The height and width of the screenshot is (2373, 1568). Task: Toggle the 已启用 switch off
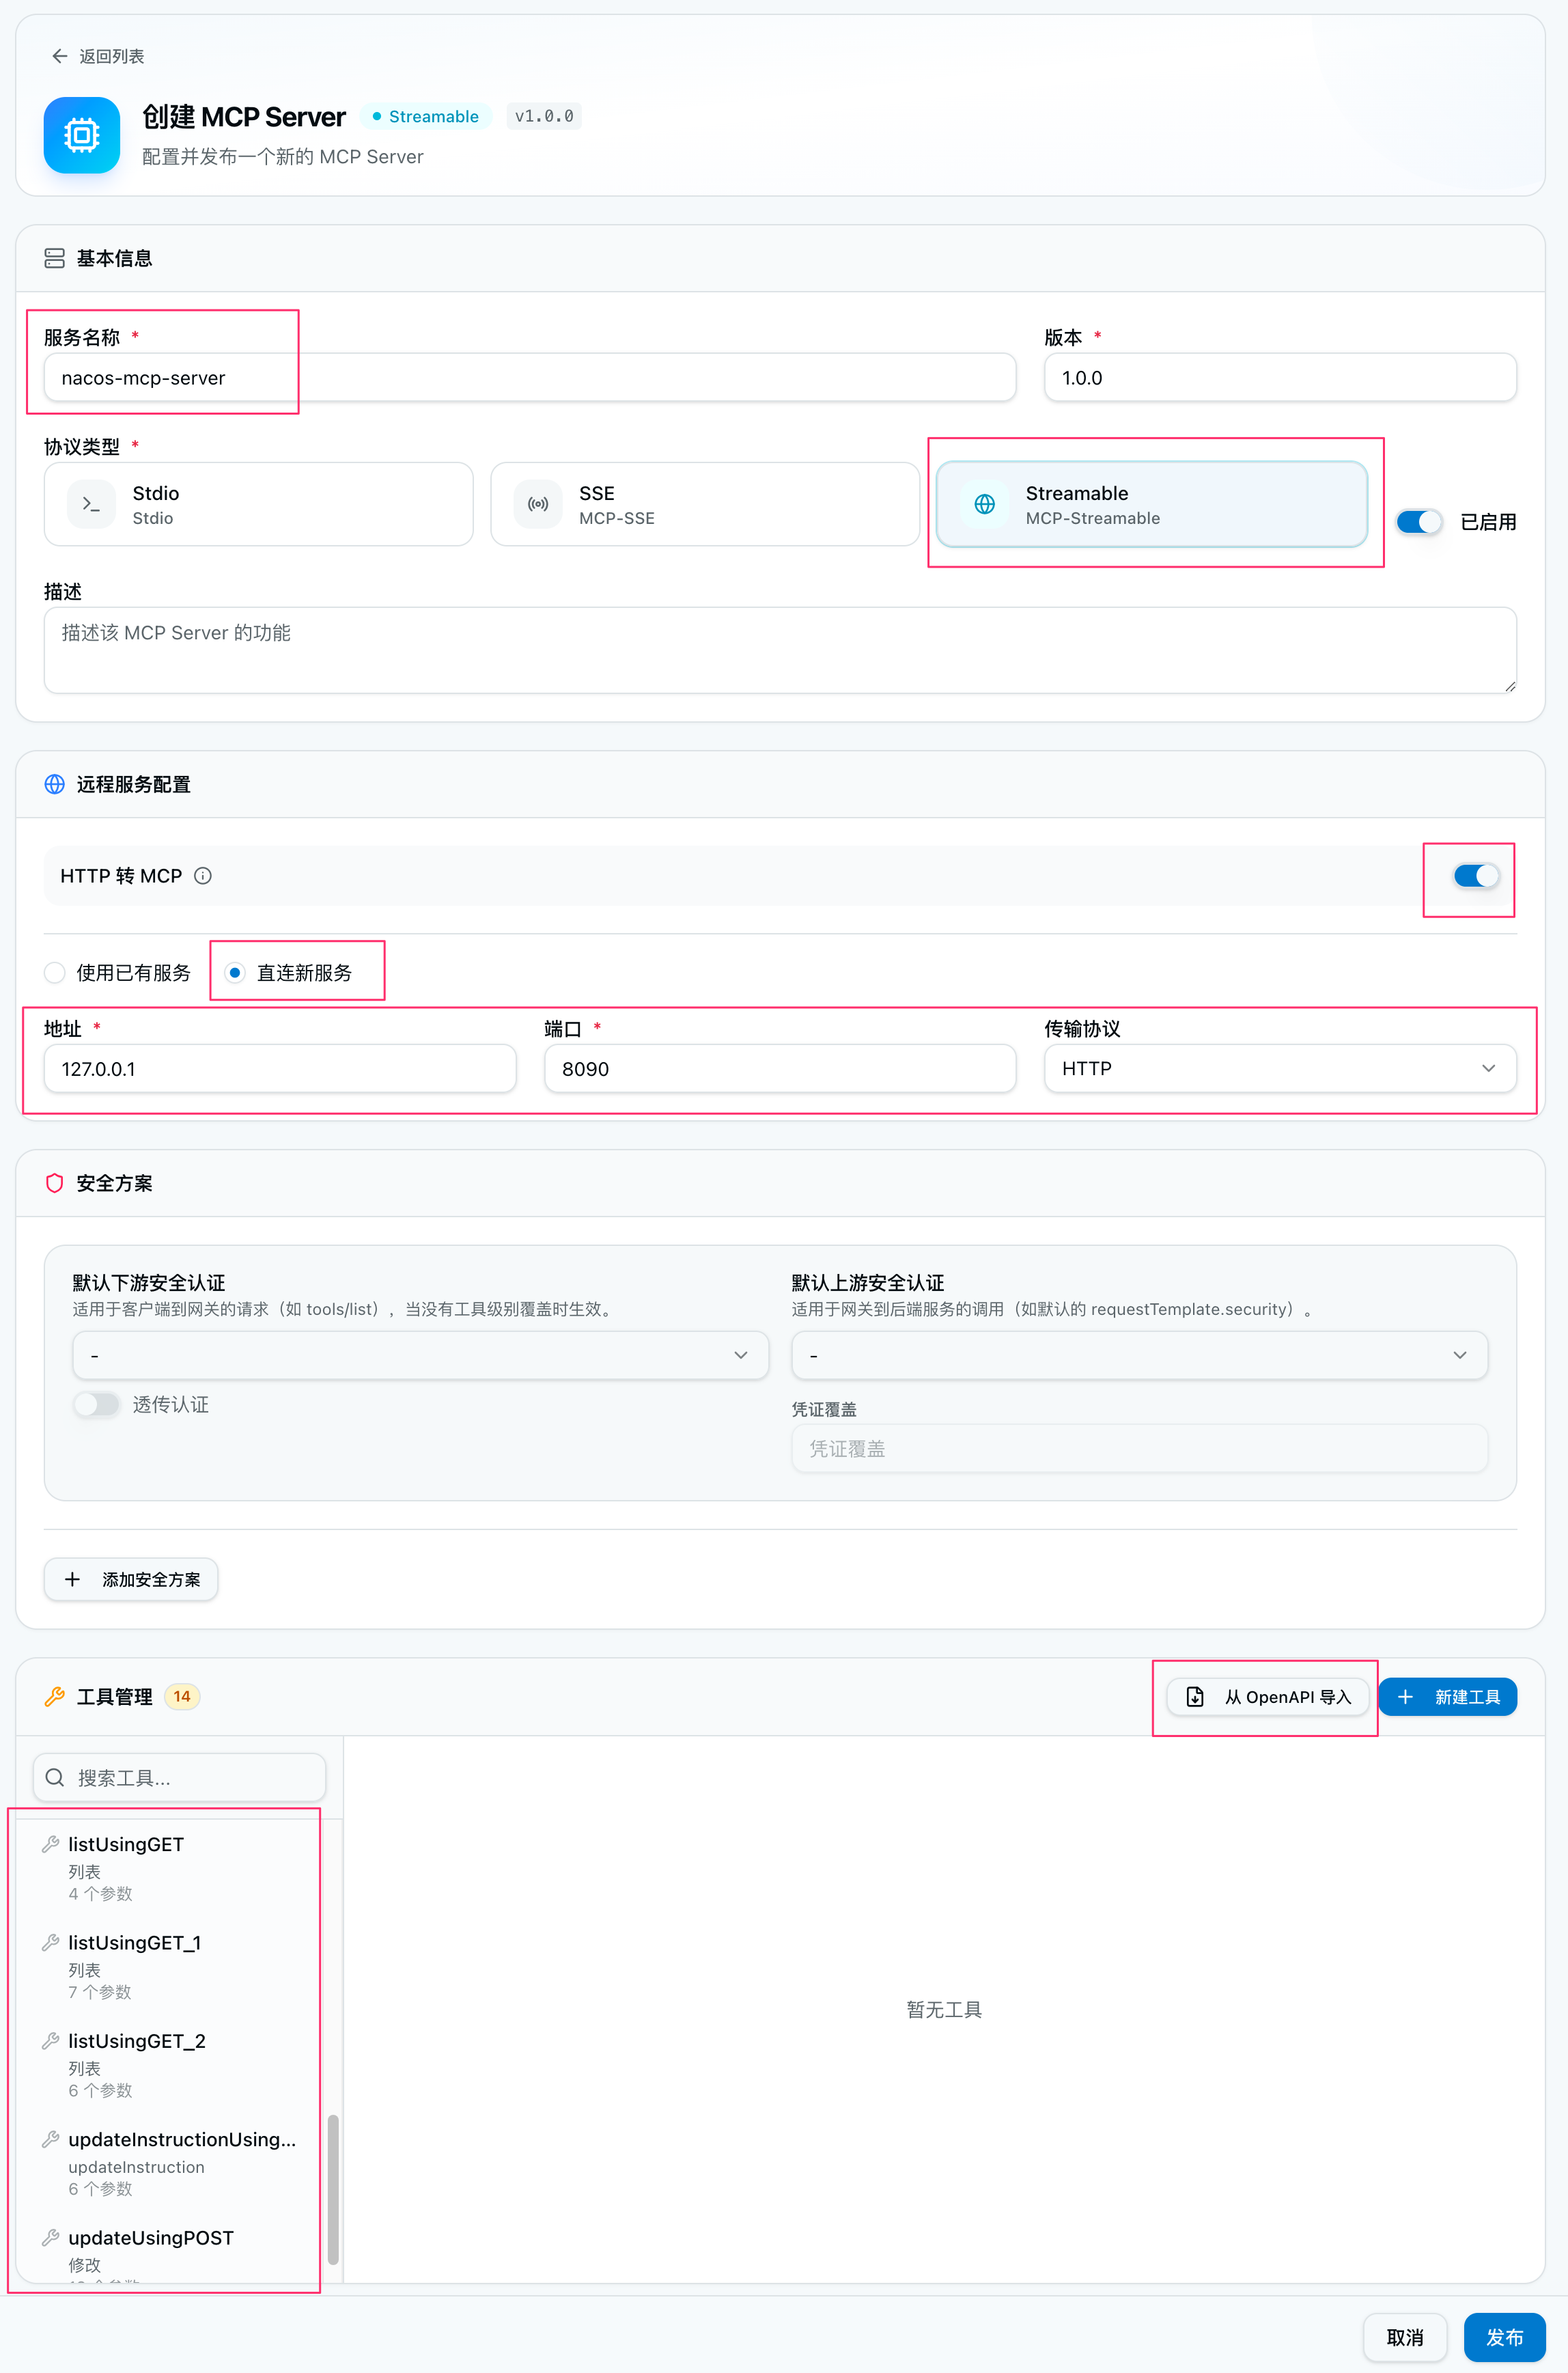pyautogui.click(x=1419, y=521)
